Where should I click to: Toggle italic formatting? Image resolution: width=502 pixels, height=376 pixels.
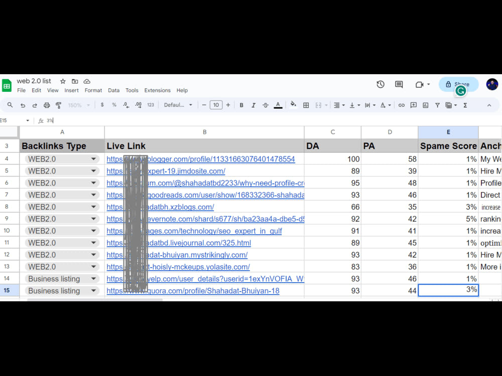[x=253, y=105]
